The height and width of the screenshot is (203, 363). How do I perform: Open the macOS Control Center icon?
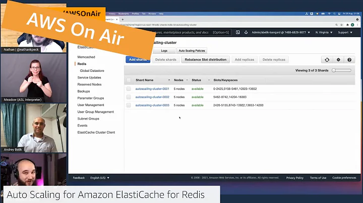[339, 14]
